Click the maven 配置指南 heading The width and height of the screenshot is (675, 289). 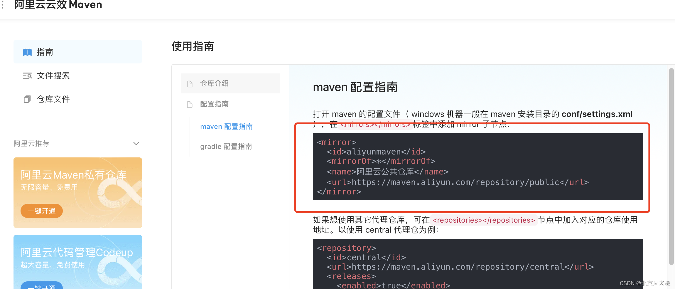tap(355, 87)
